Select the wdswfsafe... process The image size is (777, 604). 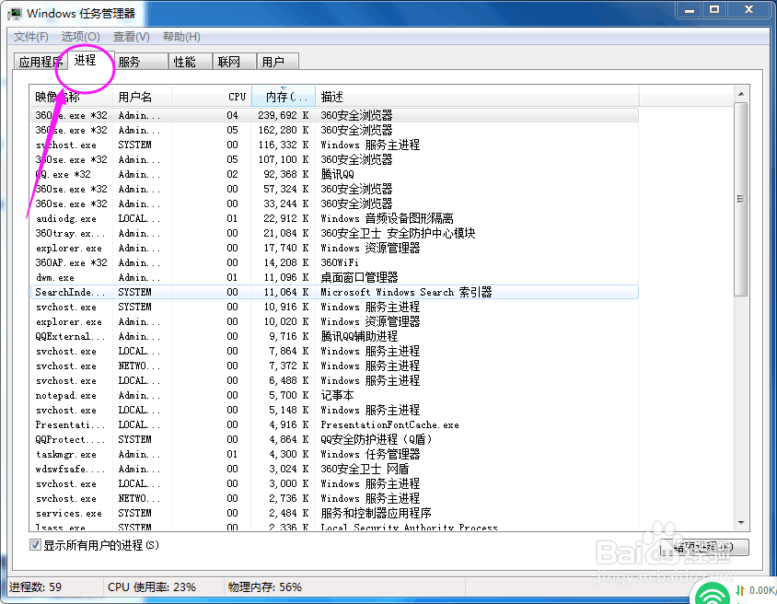tap(334, 469)
